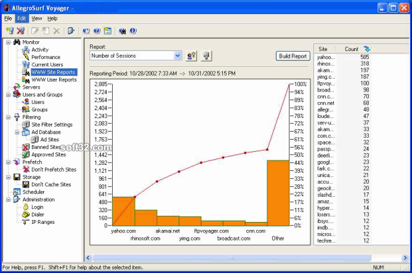
Task: Select IP Ranges in the tree
Action: tap(43, 222)
